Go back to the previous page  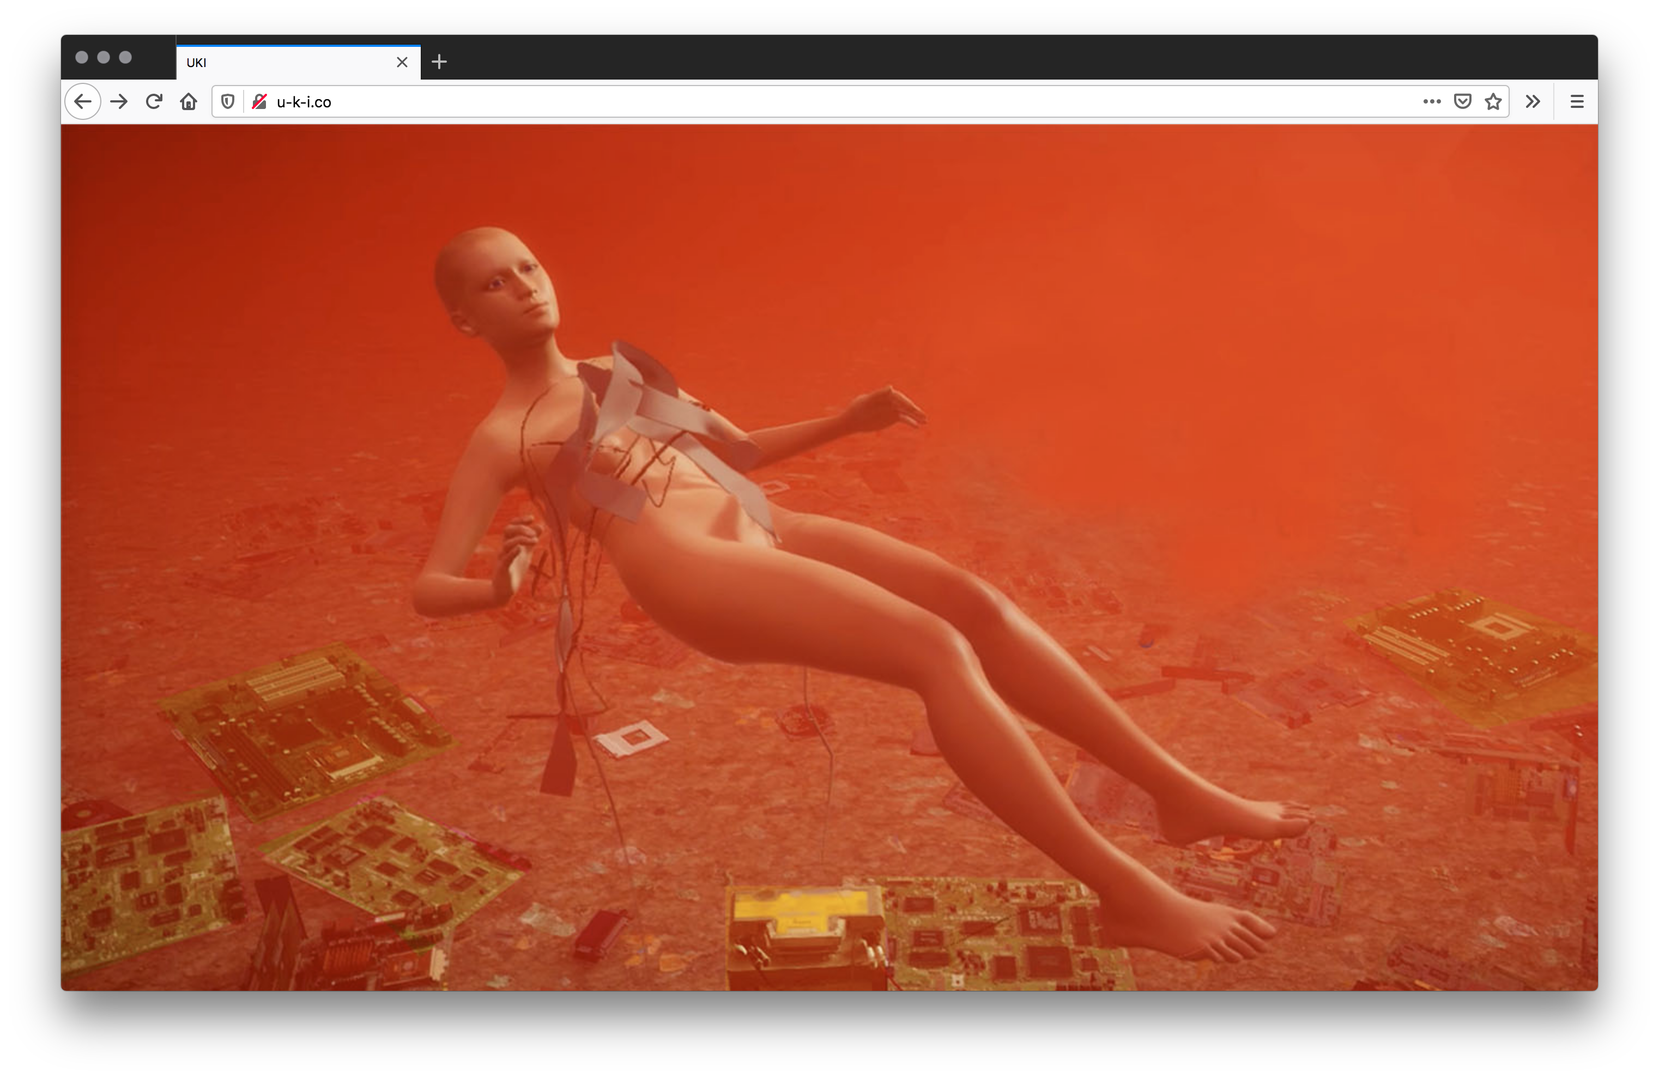click(x=83, y=102)
